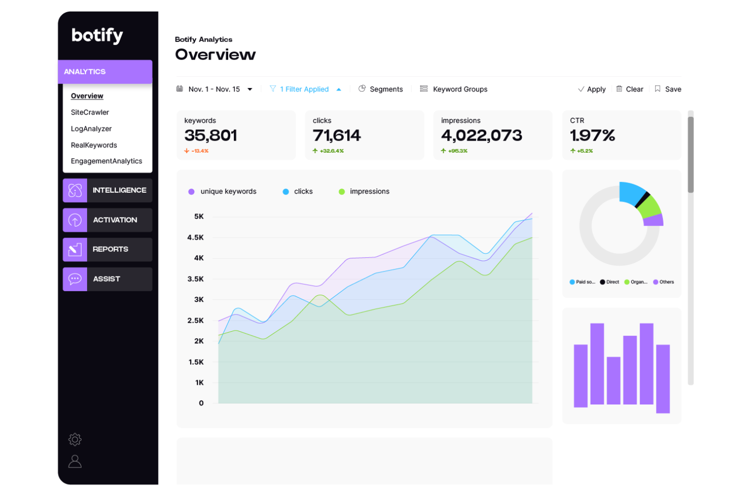Click the calendar icon beside the date range
The image size is (749, 499).
180,89
